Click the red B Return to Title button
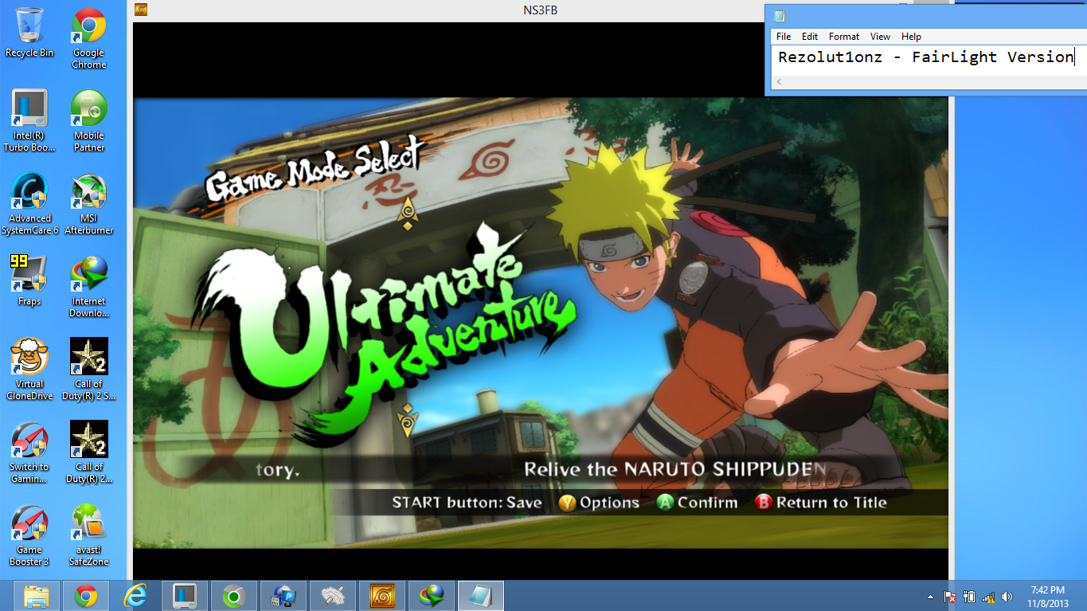Image resolution: width=1087 pixels, height=611 pixels. click(820, 503)
